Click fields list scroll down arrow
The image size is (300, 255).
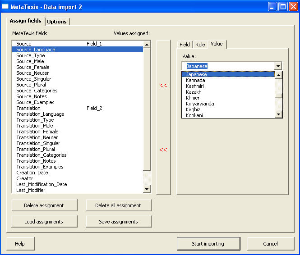point(147,189)
